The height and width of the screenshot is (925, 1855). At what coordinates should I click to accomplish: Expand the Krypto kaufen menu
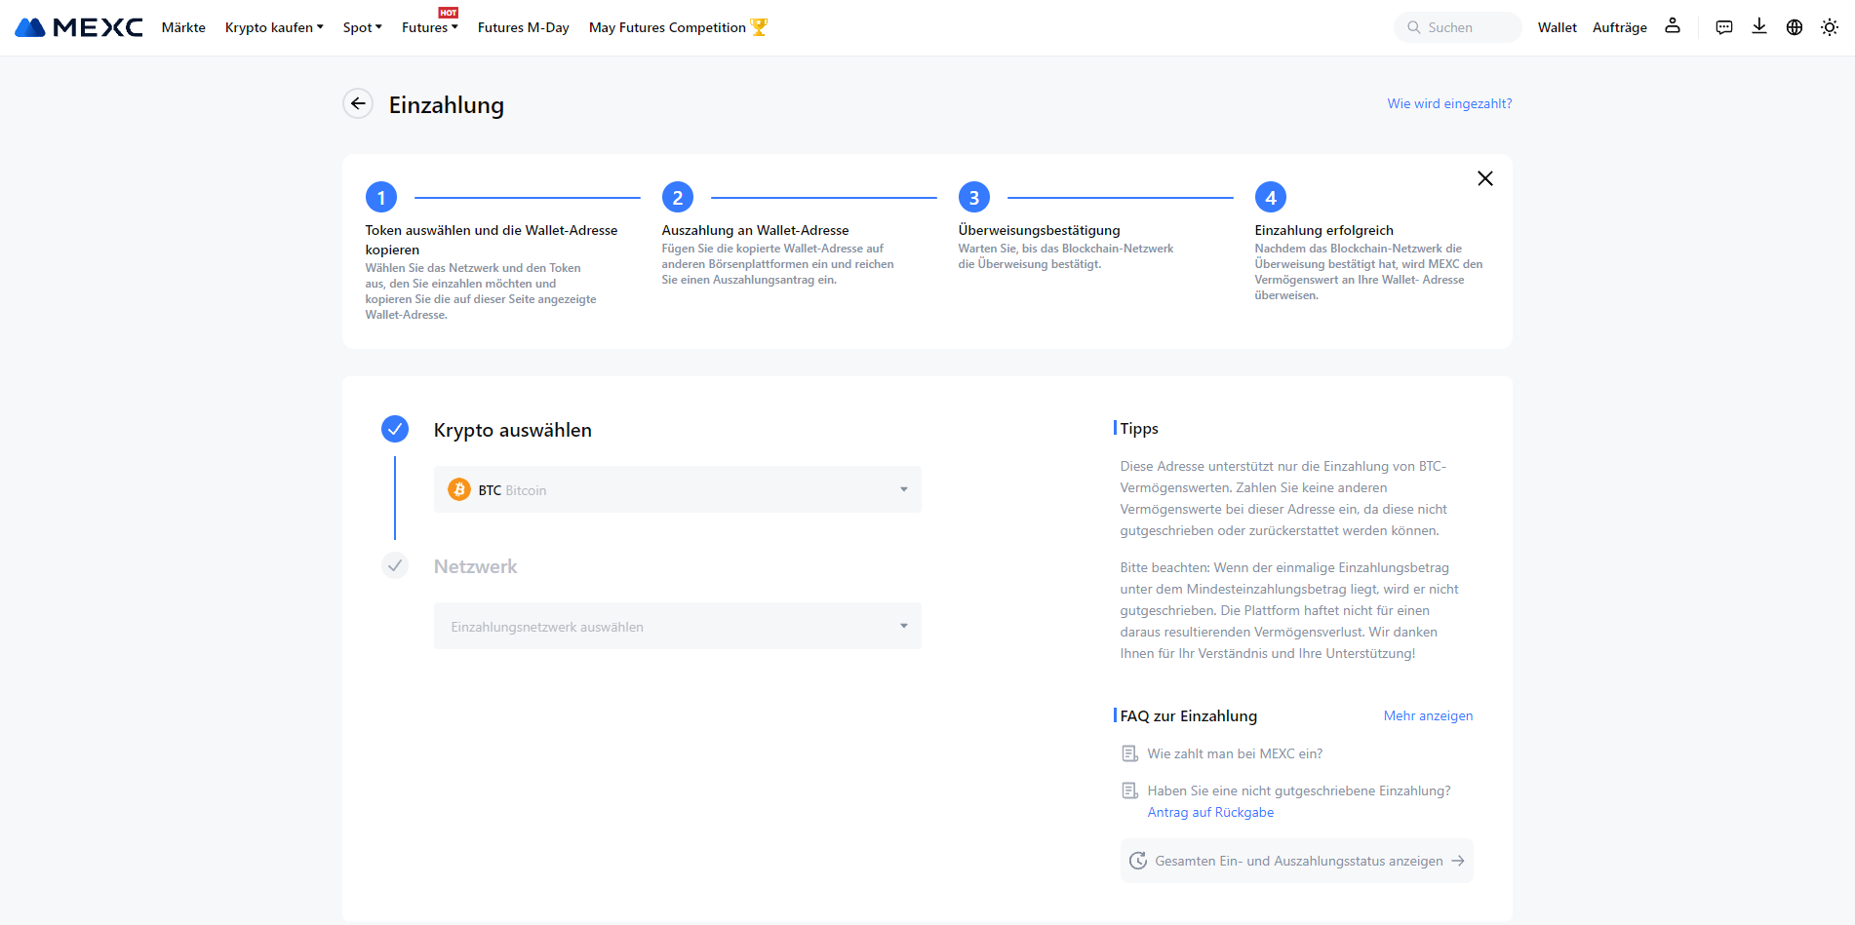[x=274, y=27]
